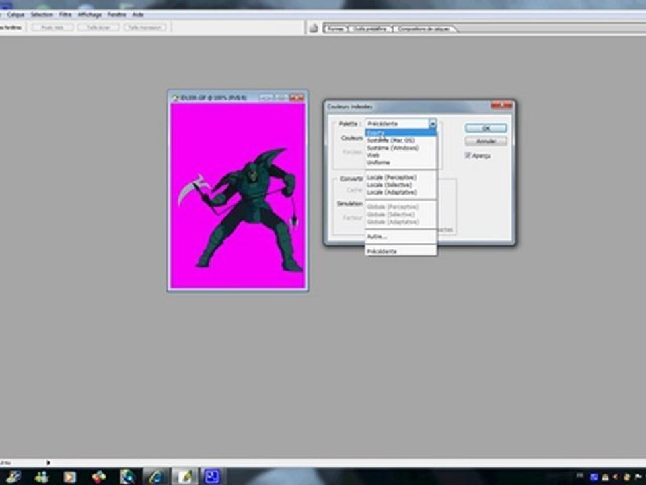Open the Fenêtre menu
Screen dimensions: 646x485
pyautogui.click(x=116, y=14)
